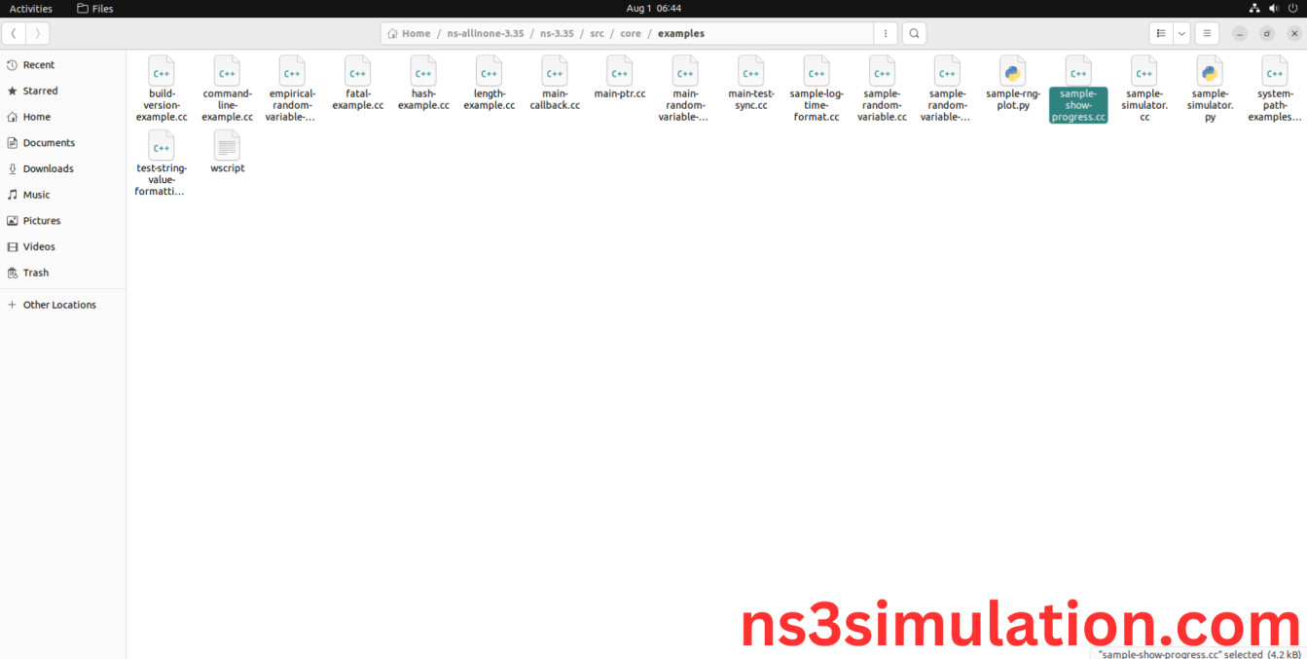The height and width of the screenshot is (659, 1307).
Task: Click the build-version-example.cc file icon
Action: tap(162, 73)
